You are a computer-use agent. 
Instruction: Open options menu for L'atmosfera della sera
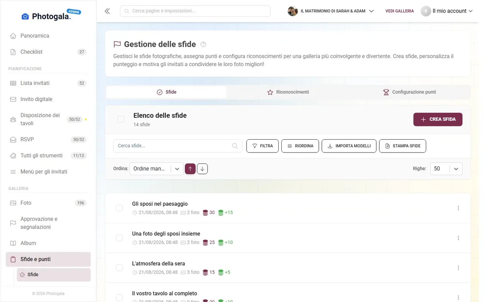coord(458,268)
